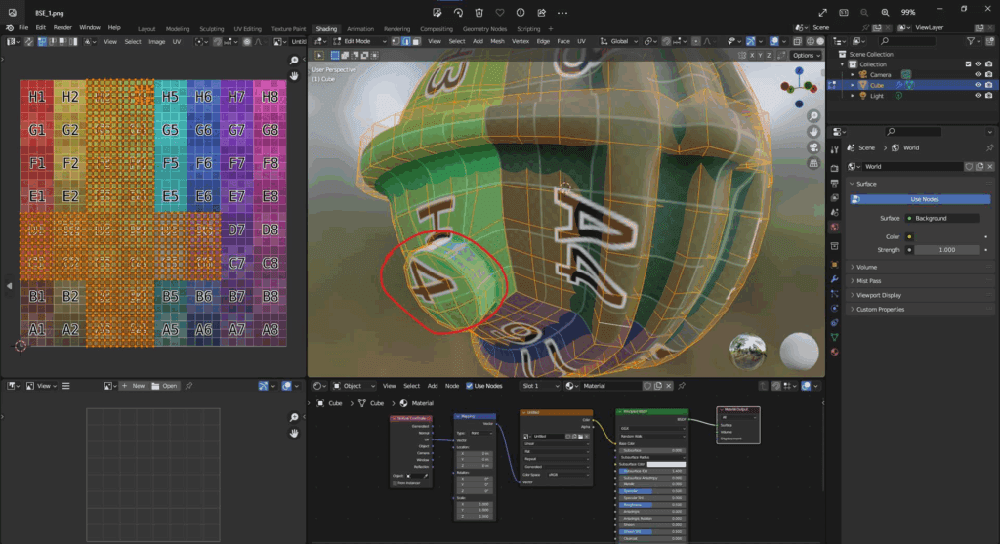The width and height of the screenshot is (1000, 544).
Task: Expand the Camera item in outliner
Action: 853,74
